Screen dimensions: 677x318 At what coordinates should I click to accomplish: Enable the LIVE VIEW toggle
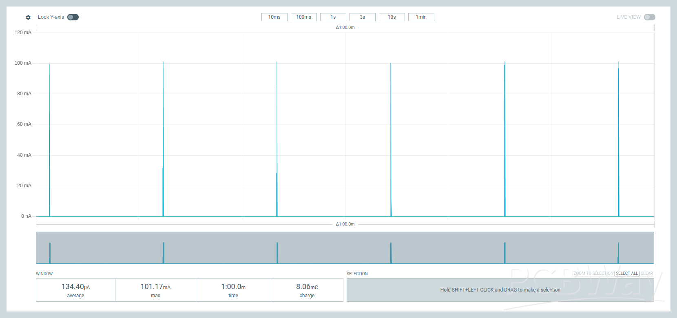point(649,17)
